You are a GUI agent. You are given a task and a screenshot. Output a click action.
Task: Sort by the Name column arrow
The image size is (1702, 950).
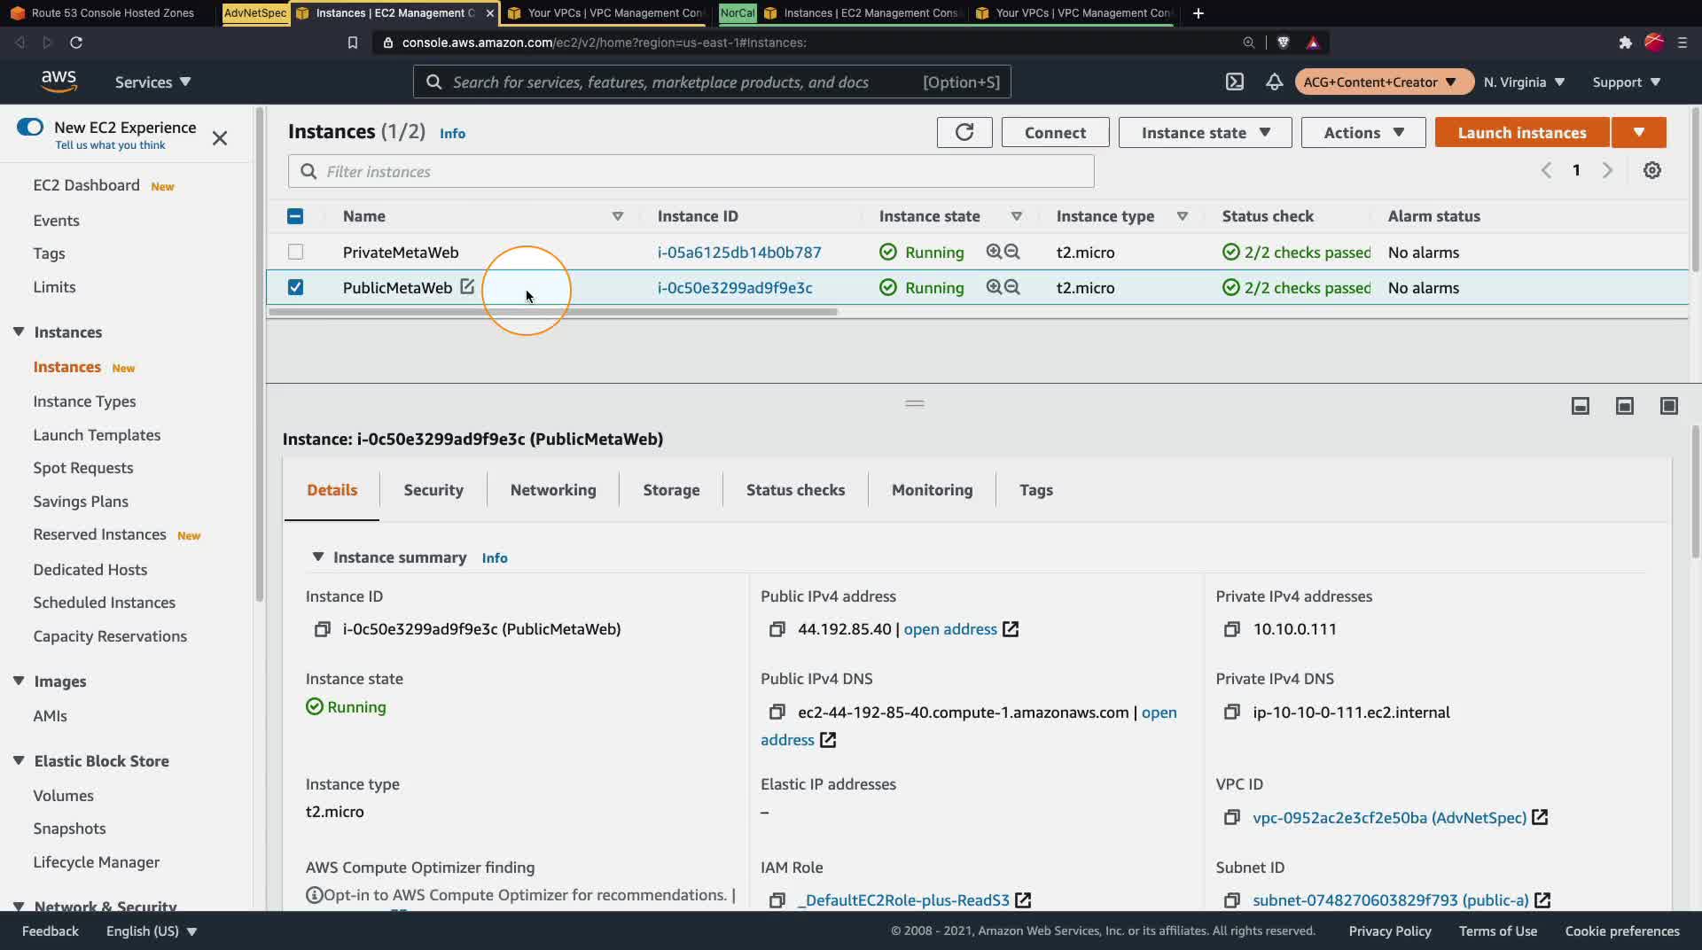[618, 216]
